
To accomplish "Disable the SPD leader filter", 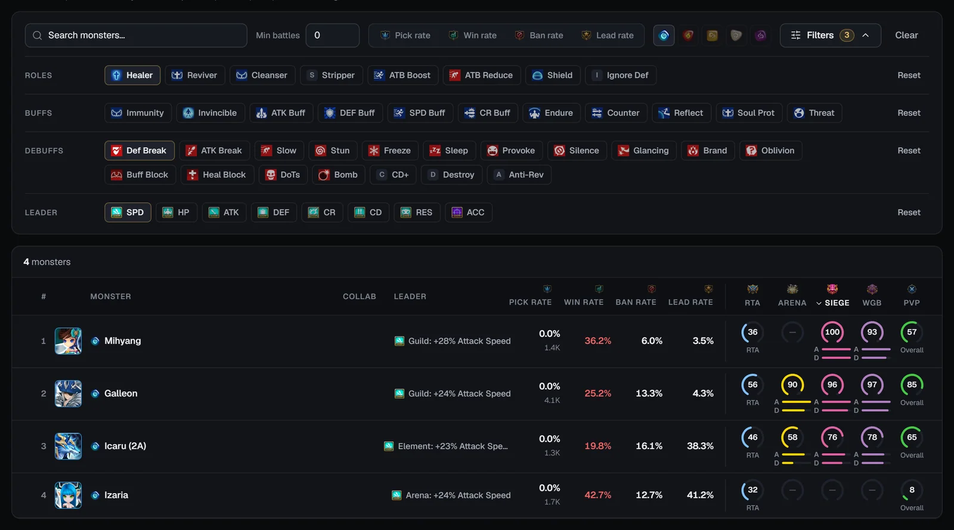I will (128, 212).
